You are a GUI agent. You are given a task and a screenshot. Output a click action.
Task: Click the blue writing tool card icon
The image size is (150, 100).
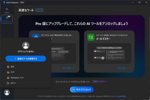(x=36, y=36)
